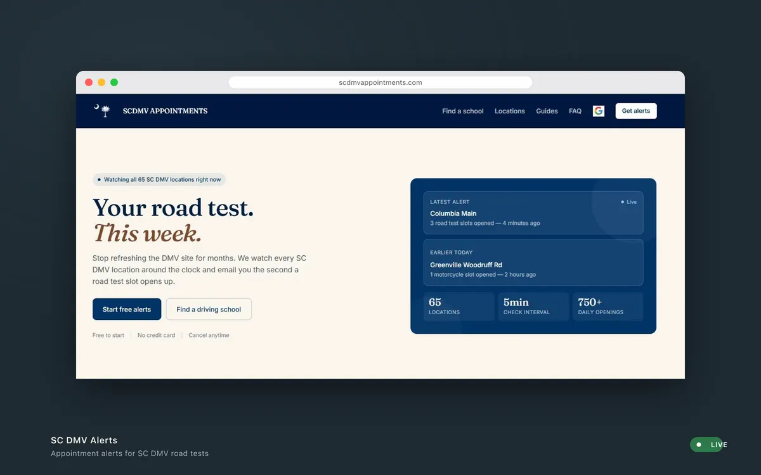Click the Watching all 65 SC DMV locations badge

coord(159,180)
